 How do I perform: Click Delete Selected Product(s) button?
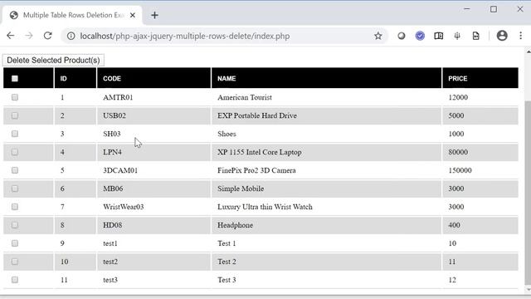pos(53,60)
